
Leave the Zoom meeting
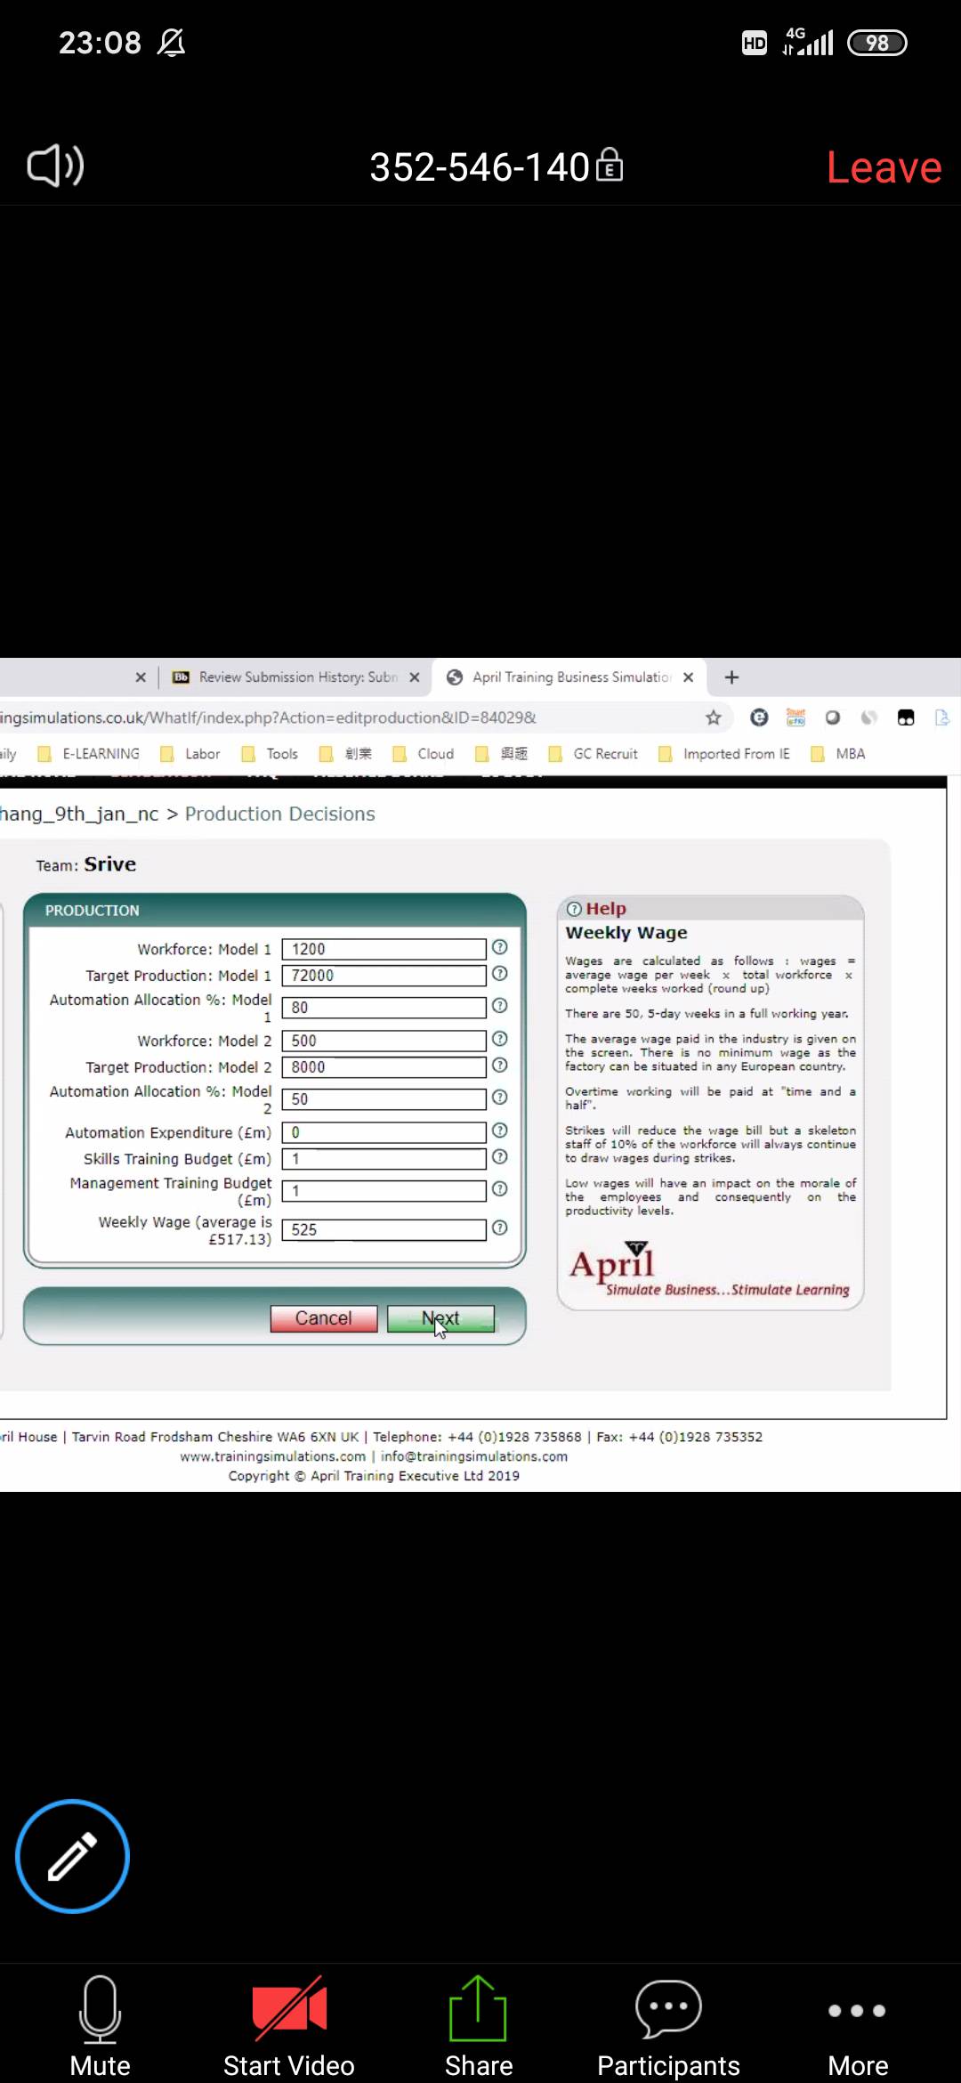click(884, 167)
